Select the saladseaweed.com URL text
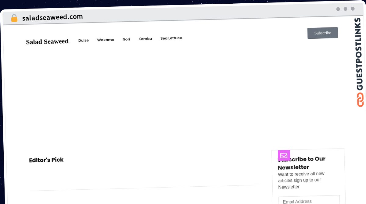The width and height of the screenshot is (366, 204). click(52, 17)
